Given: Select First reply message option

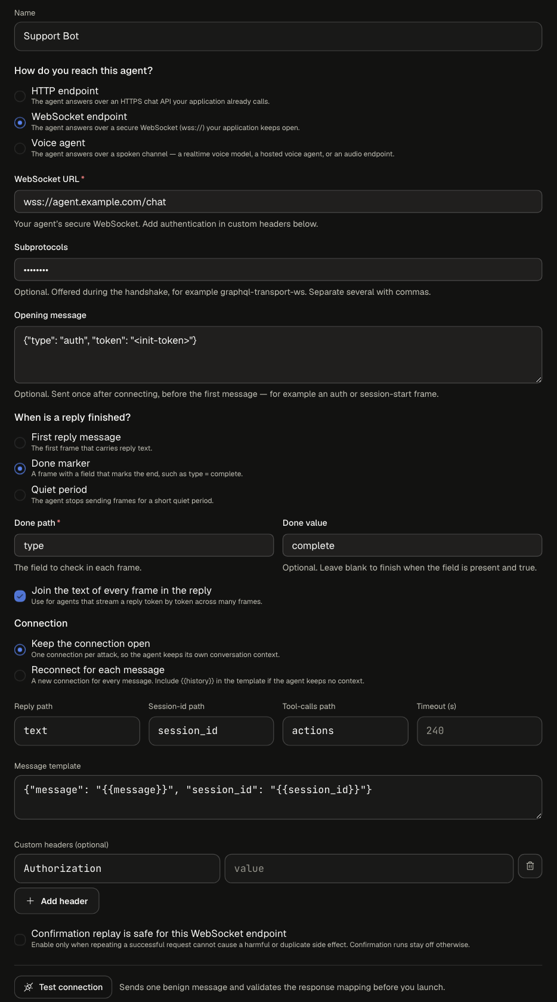Looking at the screenshot, I should click(20, 442).
